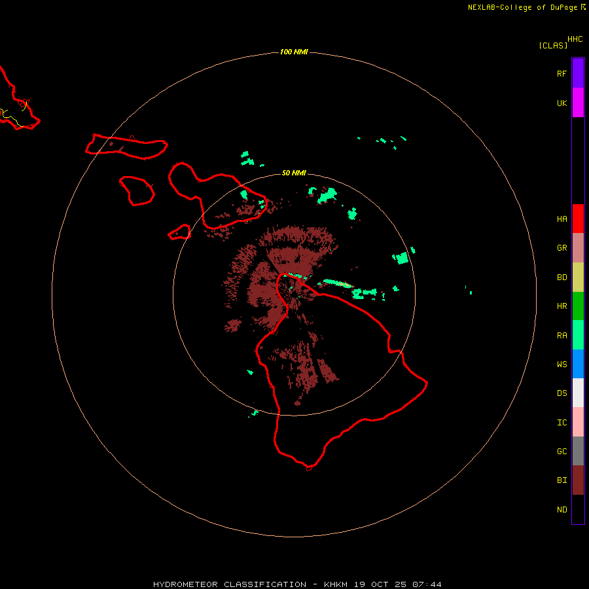Screen dimensions: 589x589
Task: Click the KHKM radar site identifier
Action: coord(336,584)
